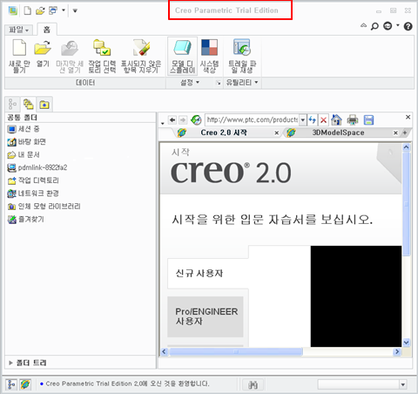The image size is (418, 394).
Task: Select 바탕 화면 (Desktop) folder
Action: [26, 142]
